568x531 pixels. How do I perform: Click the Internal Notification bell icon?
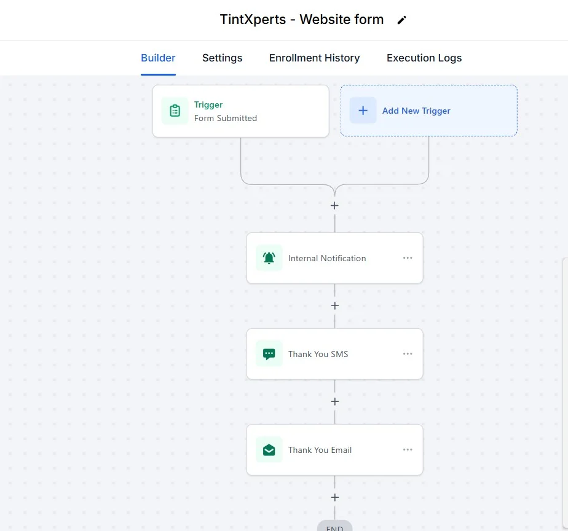pos(269,258)
